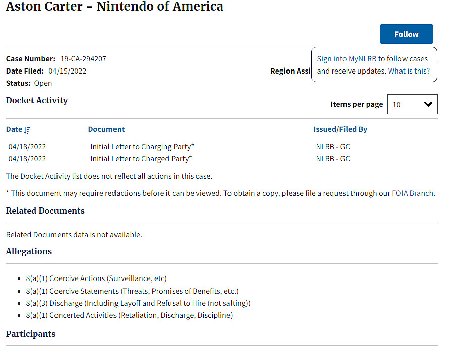Click the Related Documents heading
The height and width of the screenshot is (349, 459).
point(45,211)
